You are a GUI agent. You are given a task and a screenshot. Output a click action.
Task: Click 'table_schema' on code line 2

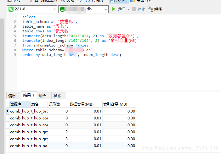point(36,22)
